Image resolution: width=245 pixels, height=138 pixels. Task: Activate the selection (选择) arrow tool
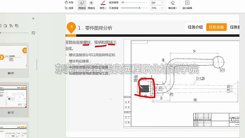(69, 8)
